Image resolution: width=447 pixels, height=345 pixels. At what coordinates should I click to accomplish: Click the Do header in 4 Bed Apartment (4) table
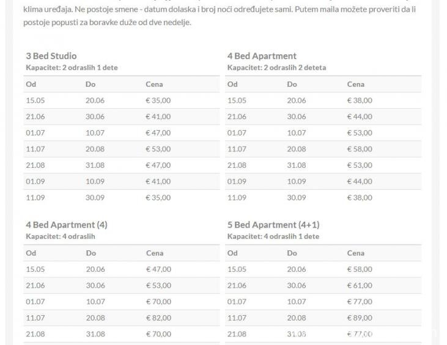(91, 253)
